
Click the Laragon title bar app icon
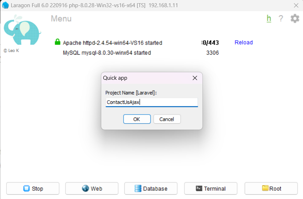point(5,5)
